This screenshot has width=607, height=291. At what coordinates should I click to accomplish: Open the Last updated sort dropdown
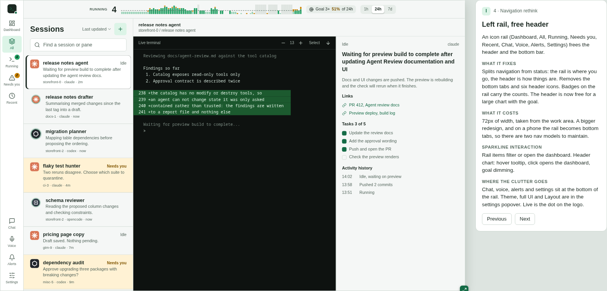tap(96, 29)
